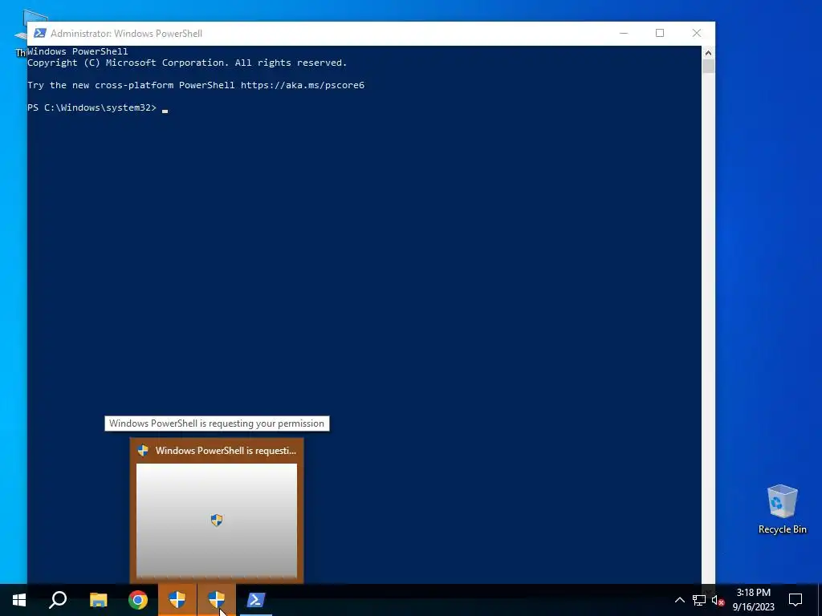Open taskbar search magnifier
822x616 pixels.
click(x=58, y=600)
